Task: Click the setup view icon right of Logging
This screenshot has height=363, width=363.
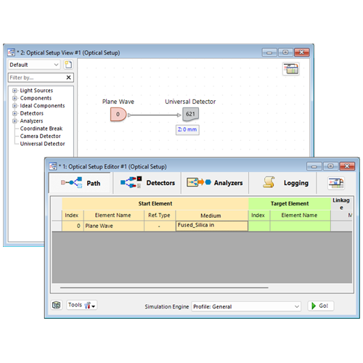Action: (336, 183)
